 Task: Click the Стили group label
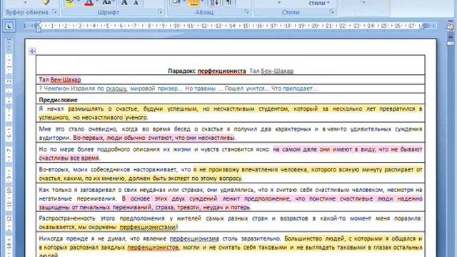coord(291,12)
